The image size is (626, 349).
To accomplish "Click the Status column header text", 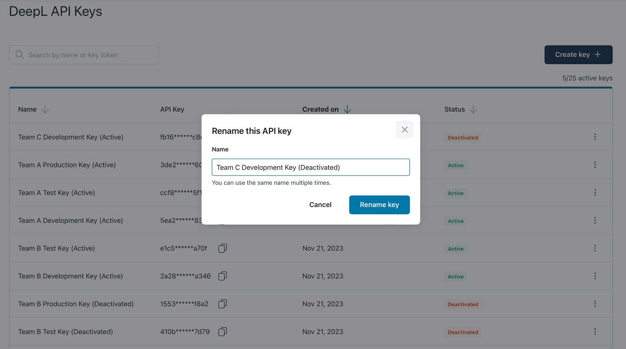I will pyautogui.click(x=454, y=109).
